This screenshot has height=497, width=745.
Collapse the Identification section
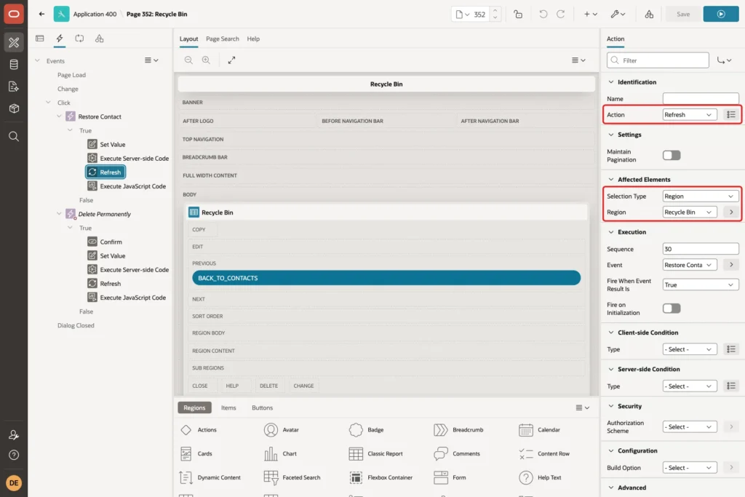point(611,81)
